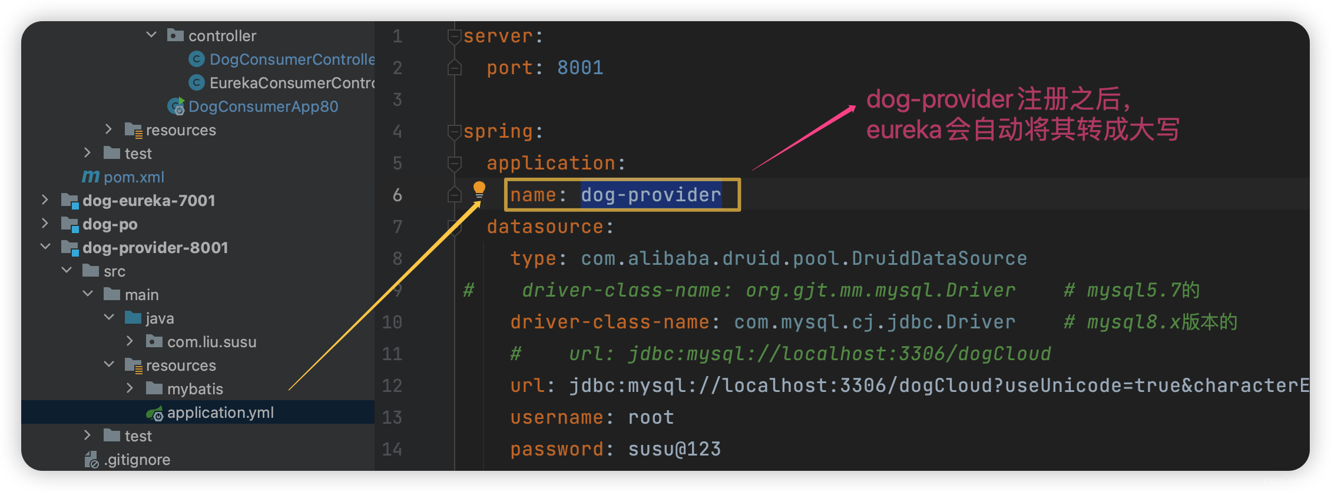1331x492 pixels.
Task: Click the dog-po module folder icon
Action: [x=69, y=224]
